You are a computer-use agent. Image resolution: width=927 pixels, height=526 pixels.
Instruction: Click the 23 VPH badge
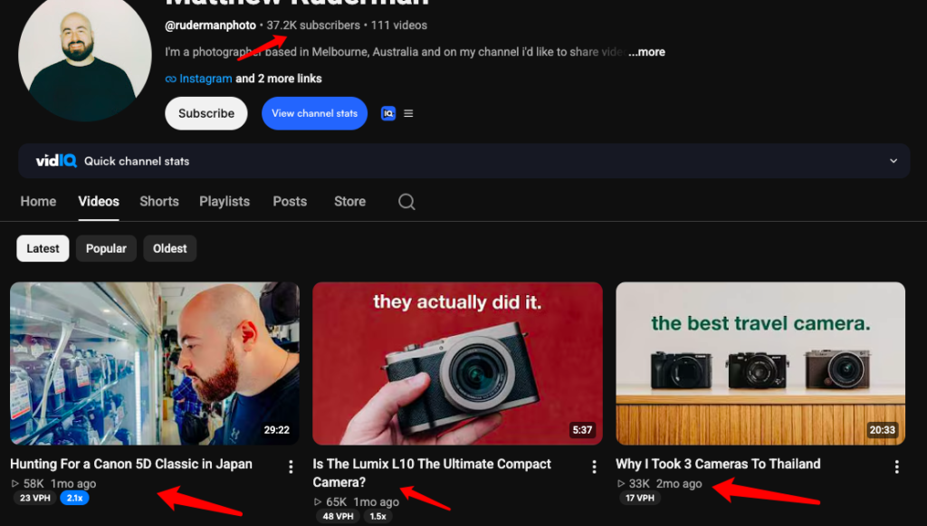35,498
